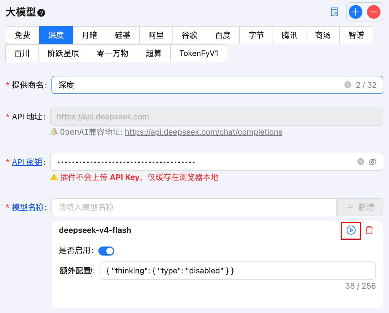Switch to the 免费 tab
This screenshot has height=313, width=389.
pyautogui.click(x=22, y=35)
